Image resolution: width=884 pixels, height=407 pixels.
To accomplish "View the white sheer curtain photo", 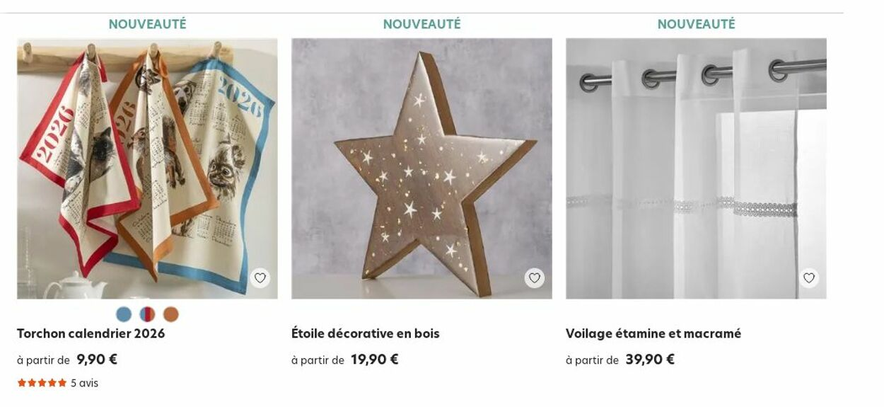I will click(x=696, y=168).
